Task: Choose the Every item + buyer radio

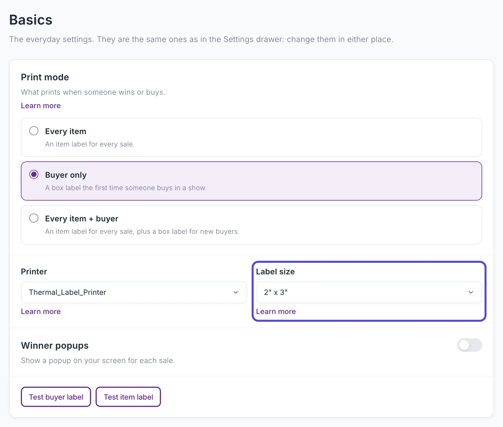Action: click(x=34, y=218)
